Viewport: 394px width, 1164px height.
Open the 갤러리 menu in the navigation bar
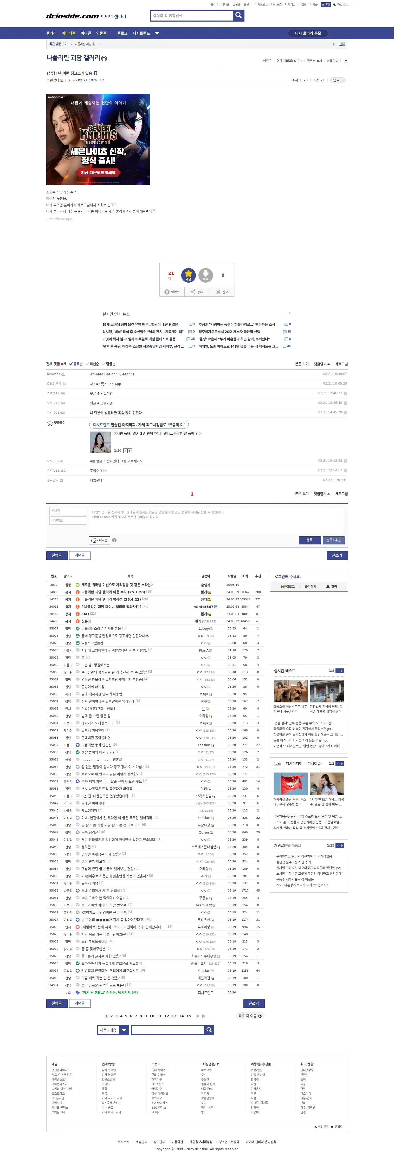point(51,34)
